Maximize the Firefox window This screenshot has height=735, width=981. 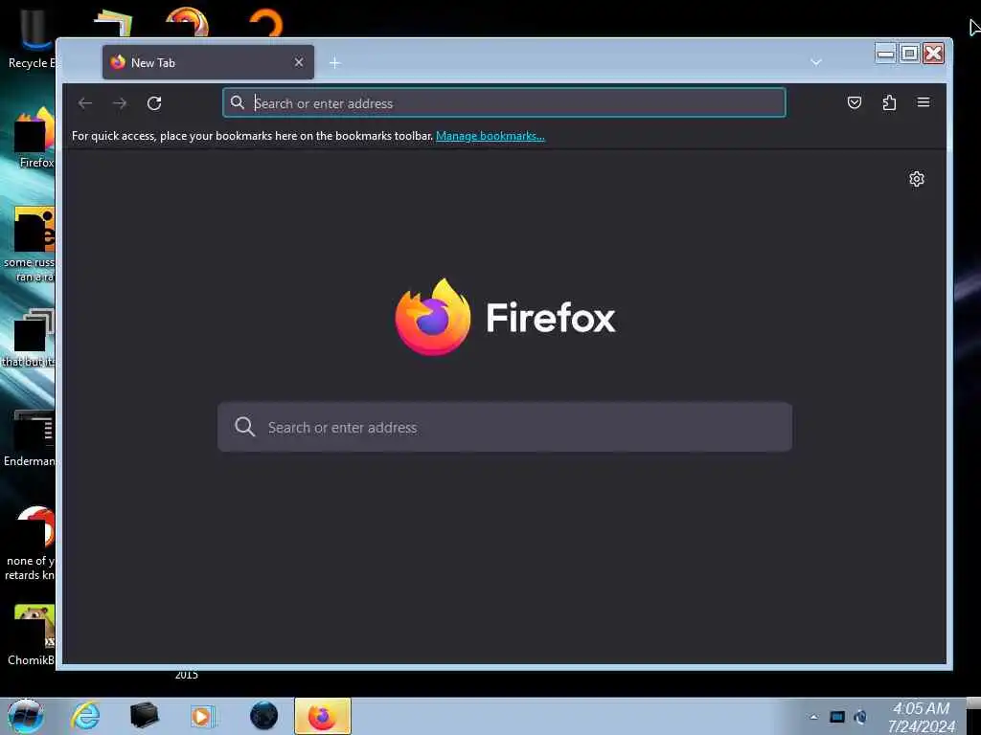910,54
